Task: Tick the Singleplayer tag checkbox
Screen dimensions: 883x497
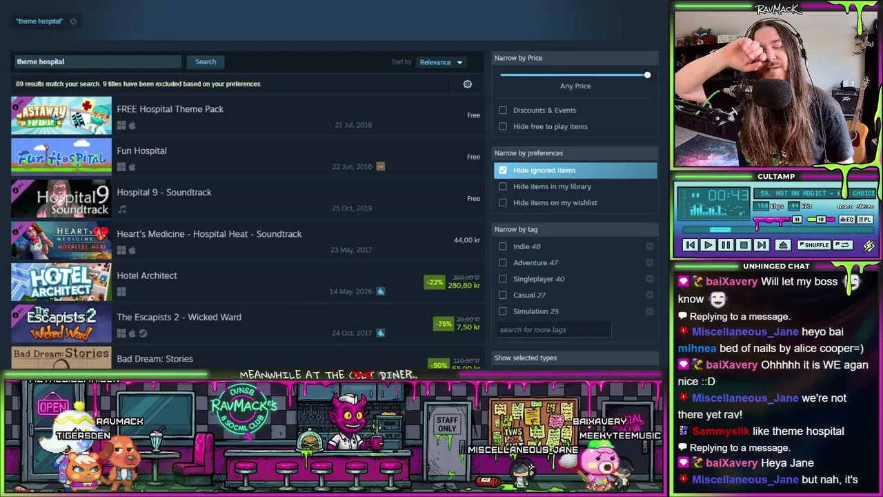Action: (x=503, y=279)
